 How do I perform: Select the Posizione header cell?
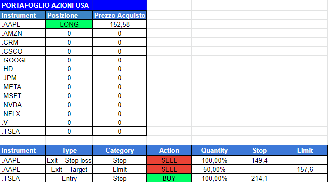(69, 15)
